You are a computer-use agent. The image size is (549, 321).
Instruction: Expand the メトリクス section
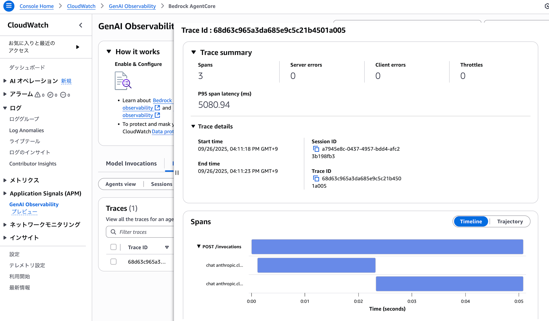[5, 180]
